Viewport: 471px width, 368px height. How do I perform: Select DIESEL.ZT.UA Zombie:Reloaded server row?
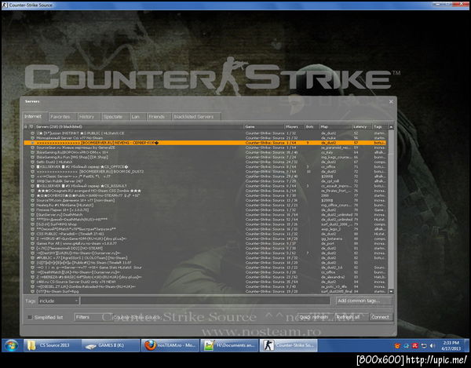pyautogui.click(x=206, y=287)
